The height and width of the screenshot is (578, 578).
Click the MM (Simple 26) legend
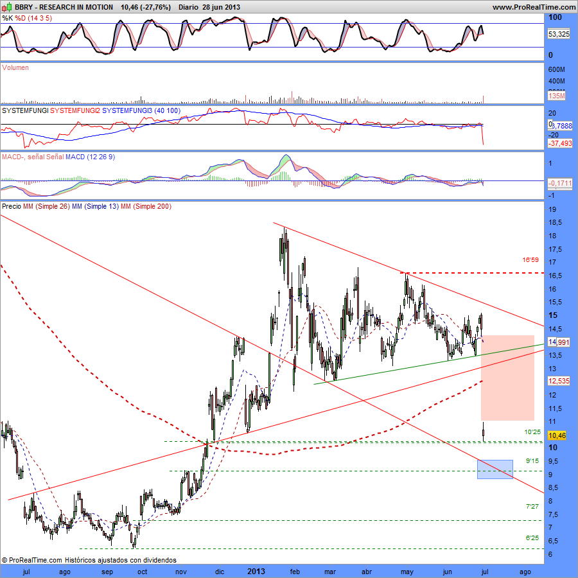(46, 206)
